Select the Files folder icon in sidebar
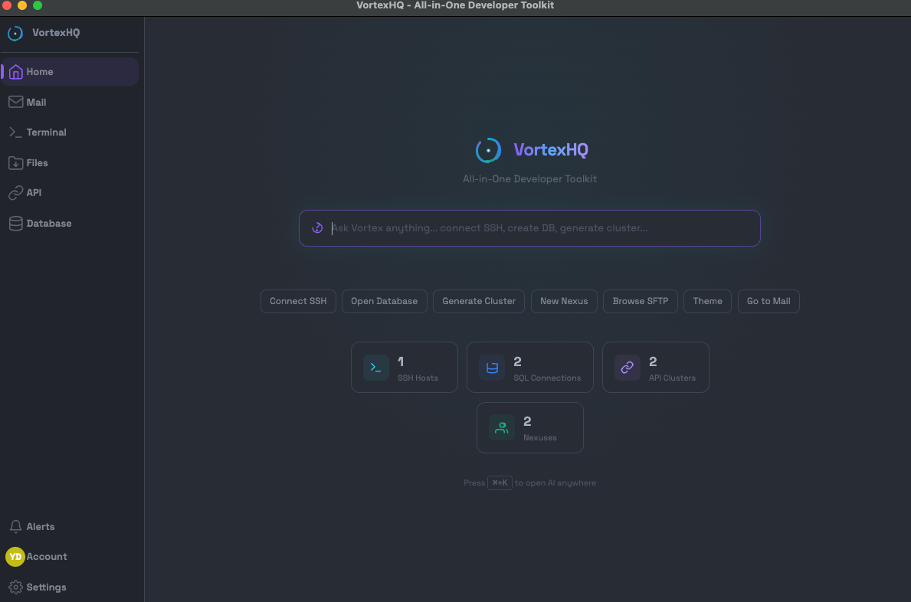This screenshot has width=911, height=602. (15, 163)
